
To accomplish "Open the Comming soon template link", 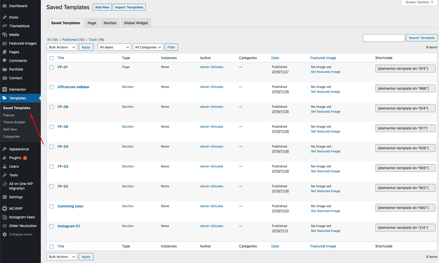I will click(70, 206).
